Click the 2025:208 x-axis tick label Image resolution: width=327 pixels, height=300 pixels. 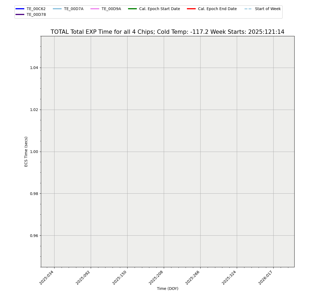[156, 277]
